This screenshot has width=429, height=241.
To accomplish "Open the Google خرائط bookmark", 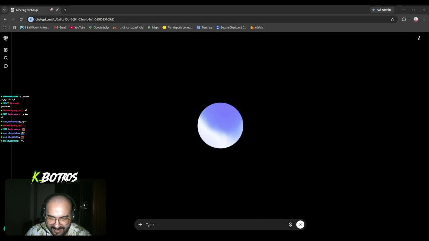I will click(x=99, y=28).
